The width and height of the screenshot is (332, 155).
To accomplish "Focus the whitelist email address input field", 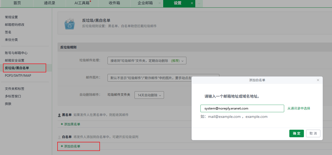I will [242, 108].
